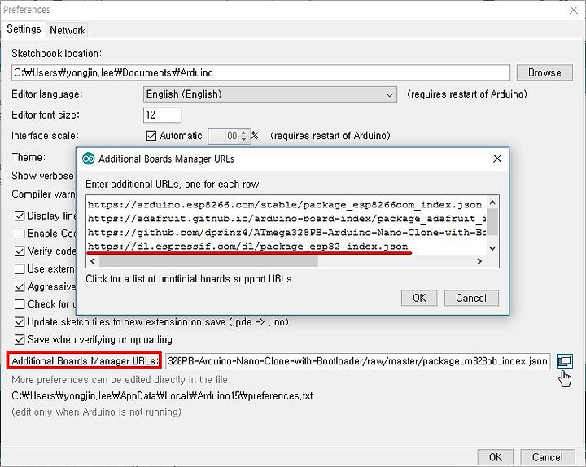Toggle Verify code after upload checkbox

tap(20, 251)
